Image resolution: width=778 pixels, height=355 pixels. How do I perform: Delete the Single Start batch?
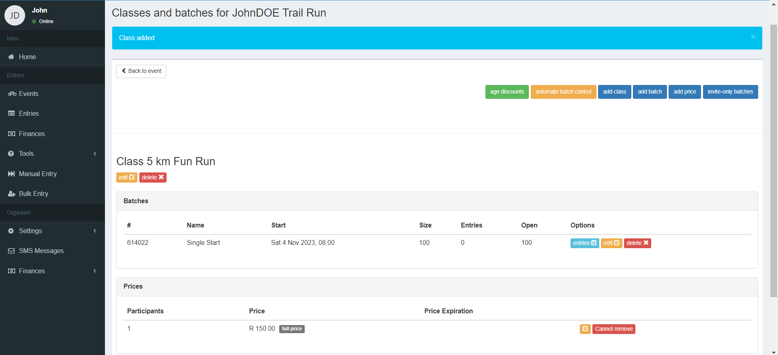637,243
